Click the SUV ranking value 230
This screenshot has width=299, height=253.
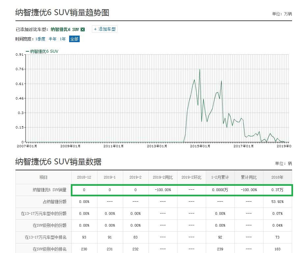(x=84, y=249)
